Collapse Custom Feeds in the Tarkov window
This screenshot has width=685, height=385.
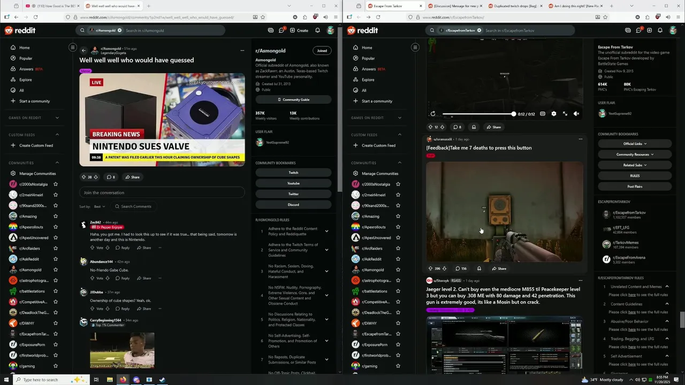point(400,135)
